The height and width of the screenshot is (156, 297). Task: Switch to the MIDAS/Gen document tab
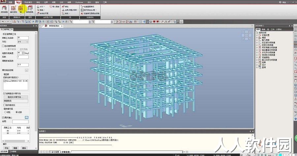[x=54, y=26]
